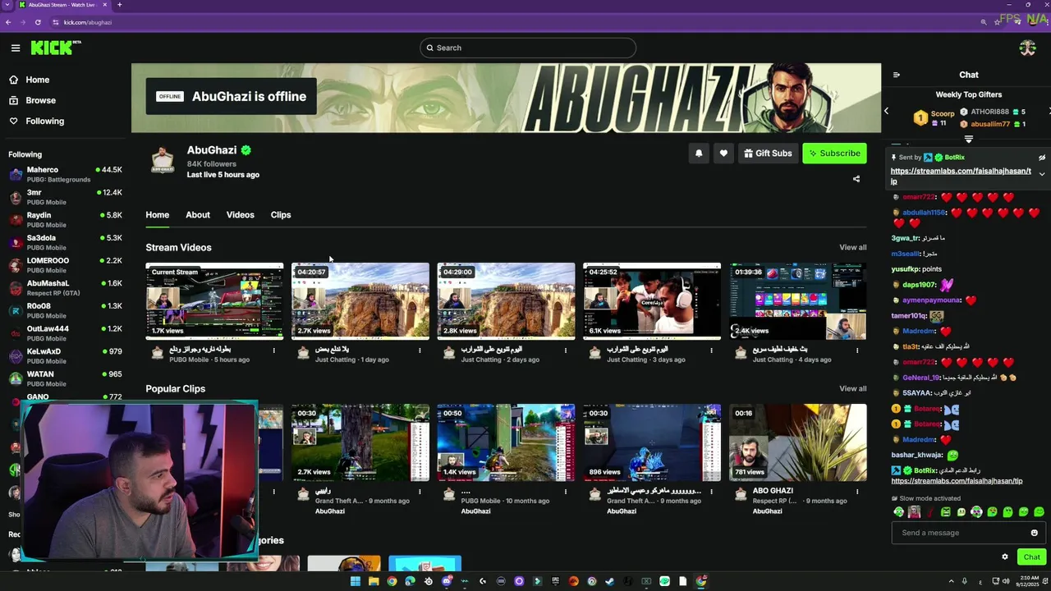The image size is (1051, 591).
Task: Open the Current Stream video thumbnail
Action: [x=214, y=301]
